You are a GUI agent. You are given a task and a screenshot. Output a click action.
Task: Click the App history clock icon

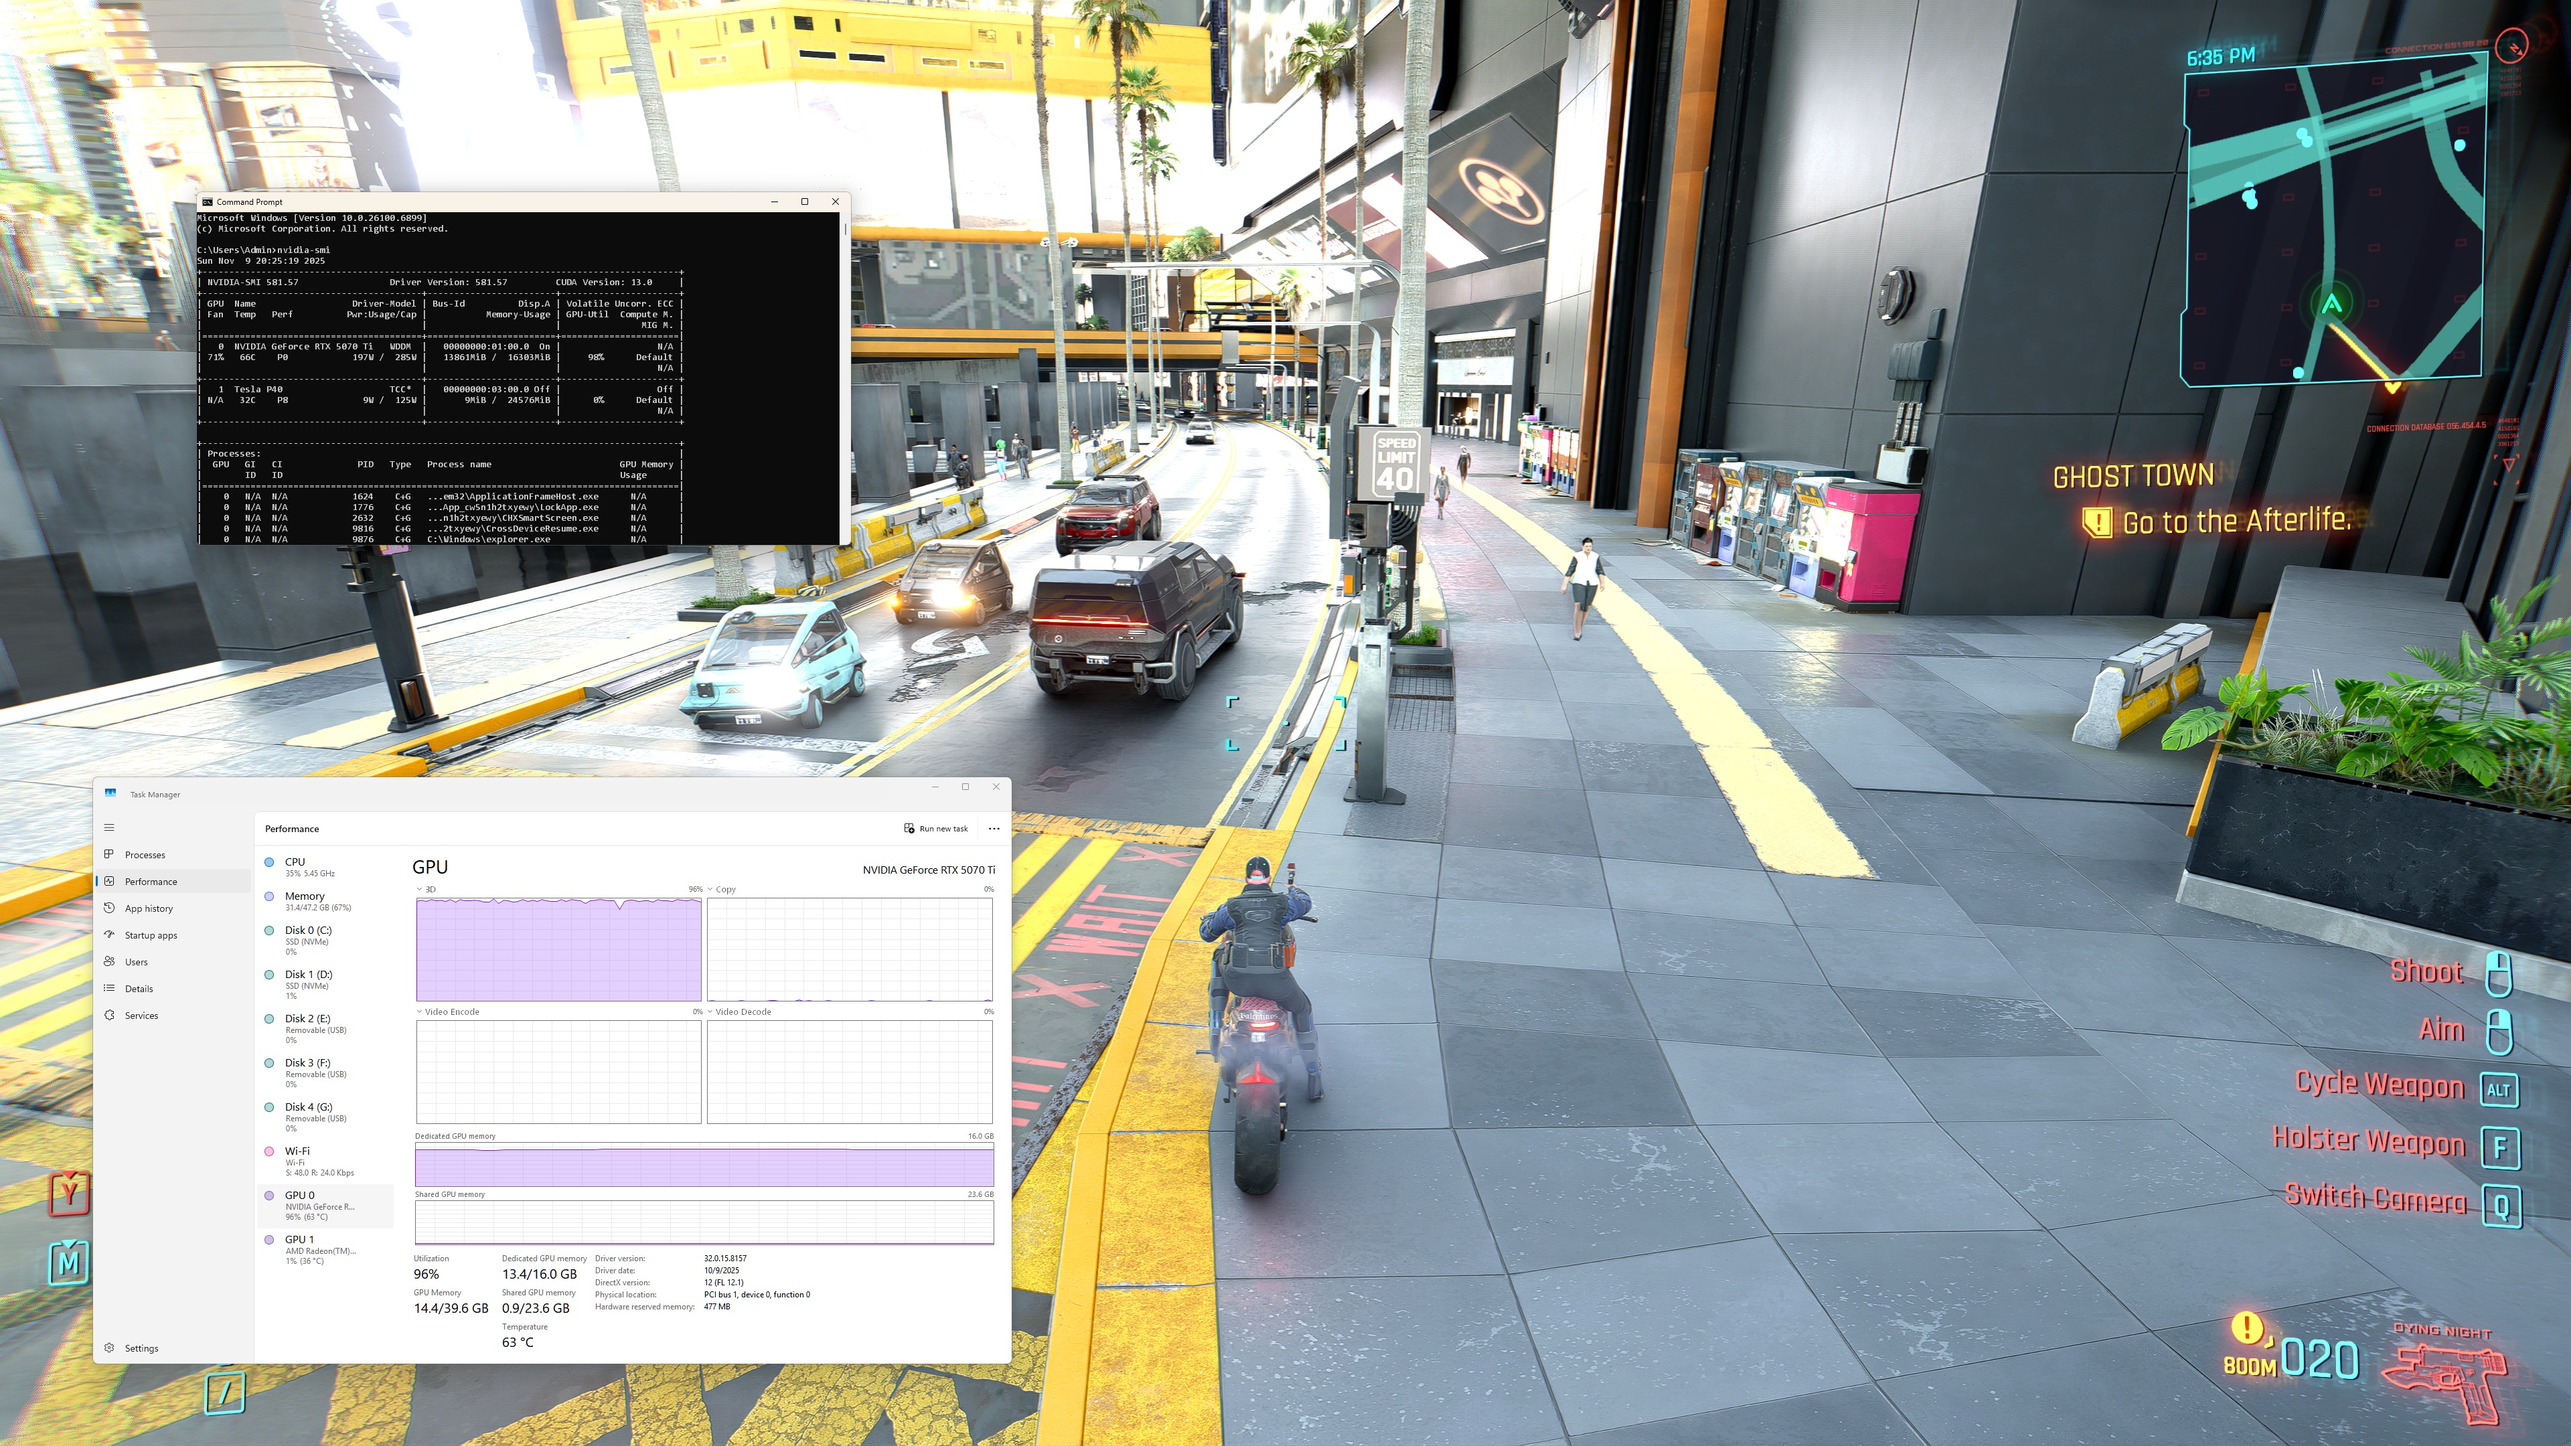pyautogui.click(x=108, y=908)
